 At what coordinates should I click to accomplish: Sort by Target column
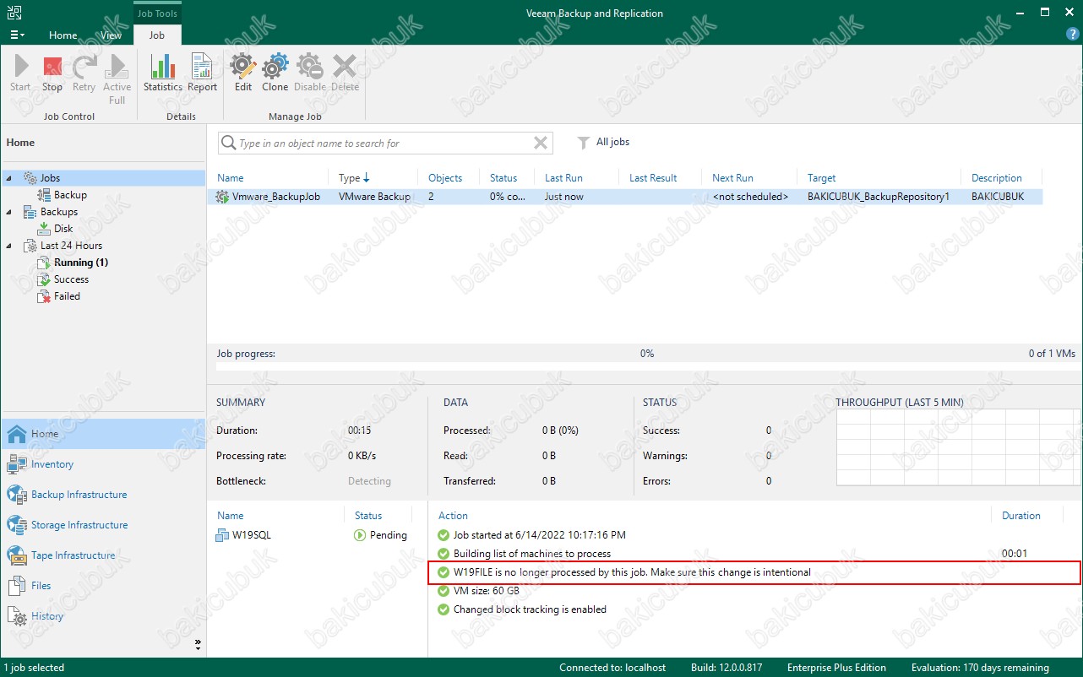pos(821,178)
